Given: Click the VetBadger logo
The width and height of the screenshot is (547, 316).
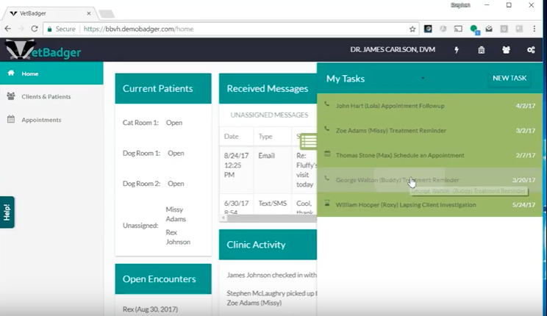Looking at the screenshot, I should coord(43,51).
